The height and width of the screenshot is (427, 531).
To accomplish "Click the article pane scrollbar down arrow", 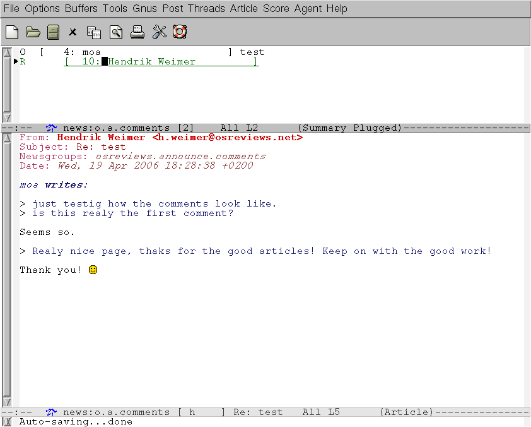I will pos(7,402).
